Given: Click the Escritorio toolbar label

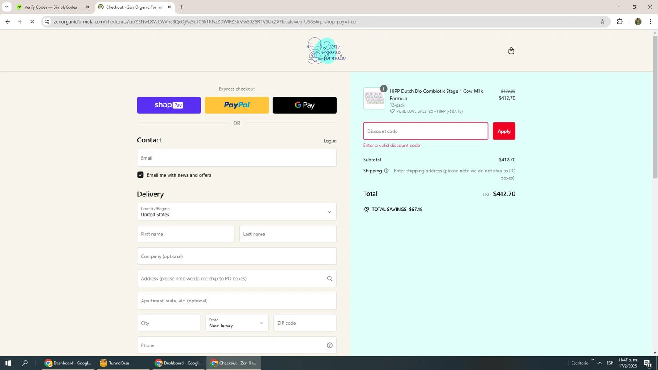Looking at the screenshot, I should pos(579,363).
